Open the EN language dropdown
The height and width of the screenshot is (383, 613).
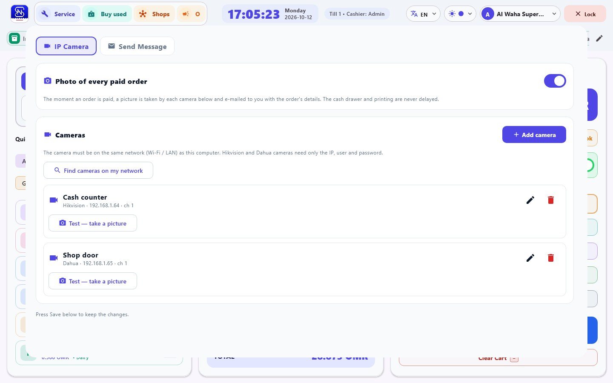[423, 14]
